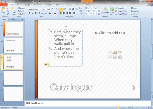The width and height of the screenshot is (153, 109).
Task: Click the Increase List Level icon
Action: pos(73,9)
